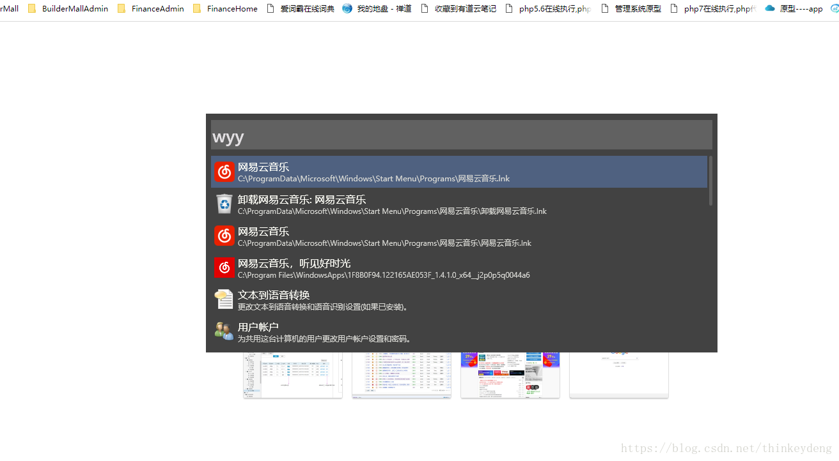Select the highlighted 网易云音乐 result title

263,167
